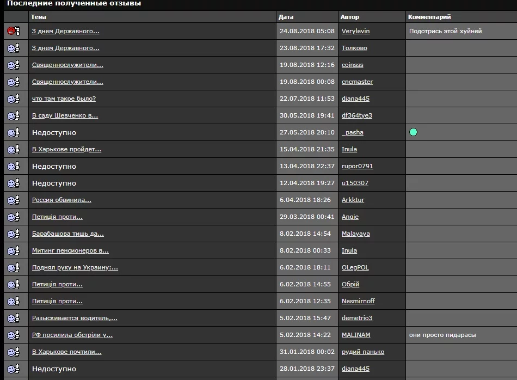Open the topic "В саду Шевченко в..."
Screen dimensions: 517x380
pyautogui.click(x=65, y=115)
